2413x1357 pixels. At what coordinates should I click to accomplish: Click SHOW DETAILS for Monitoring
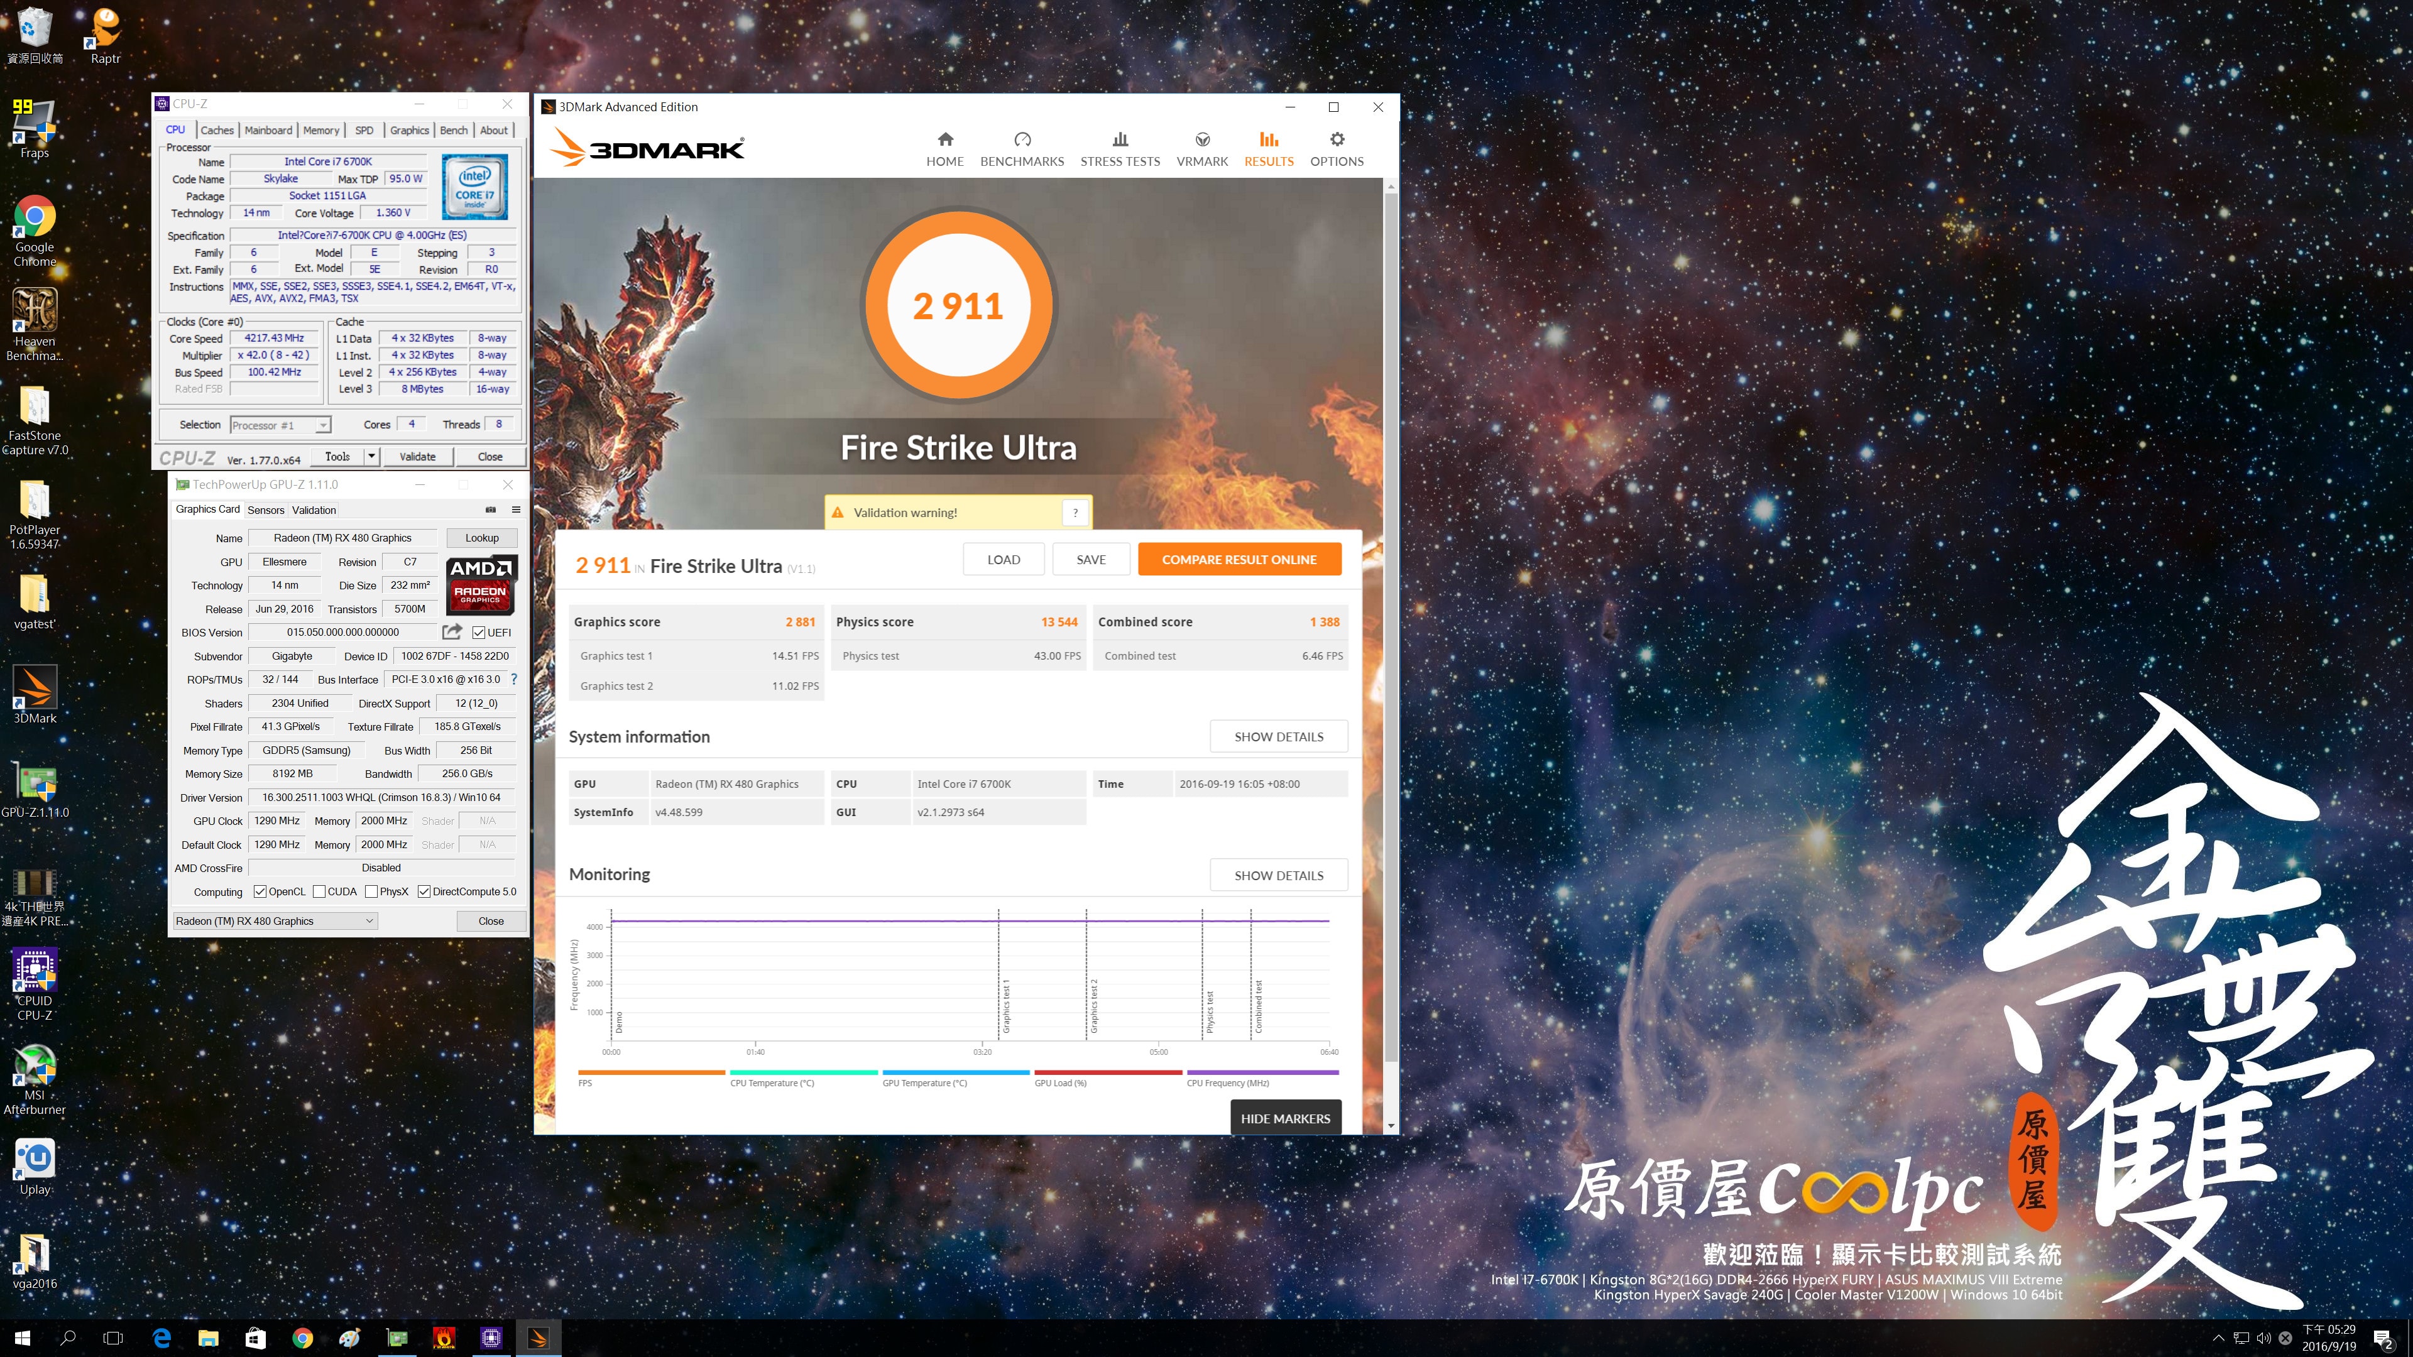click(x=1279, y=875)
